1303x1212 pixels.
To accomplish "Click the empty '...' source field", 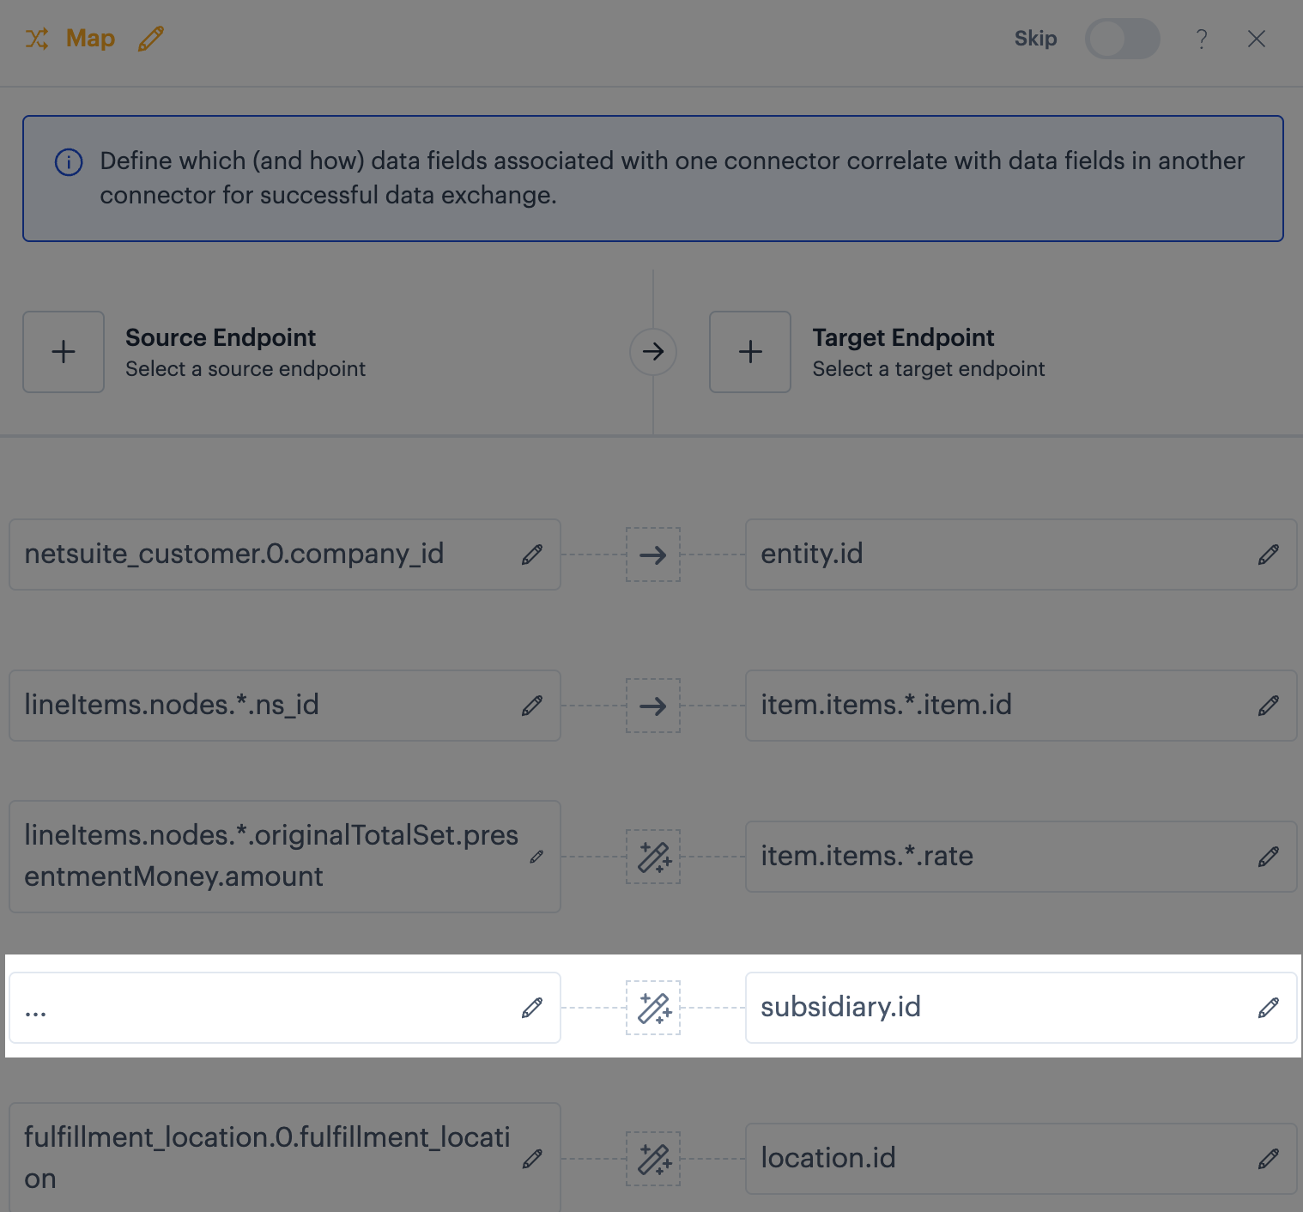I will tap(258, 1008).
